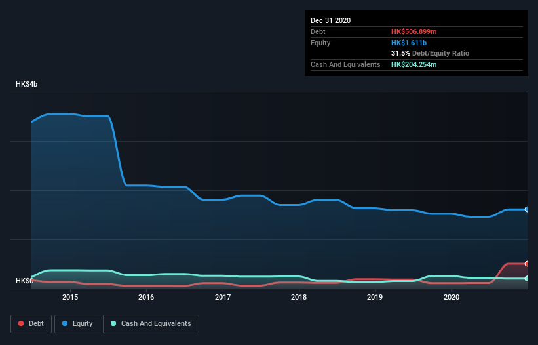Select the Debt endpoint marker on chart

pyautogui.click(x=527, y=264)
